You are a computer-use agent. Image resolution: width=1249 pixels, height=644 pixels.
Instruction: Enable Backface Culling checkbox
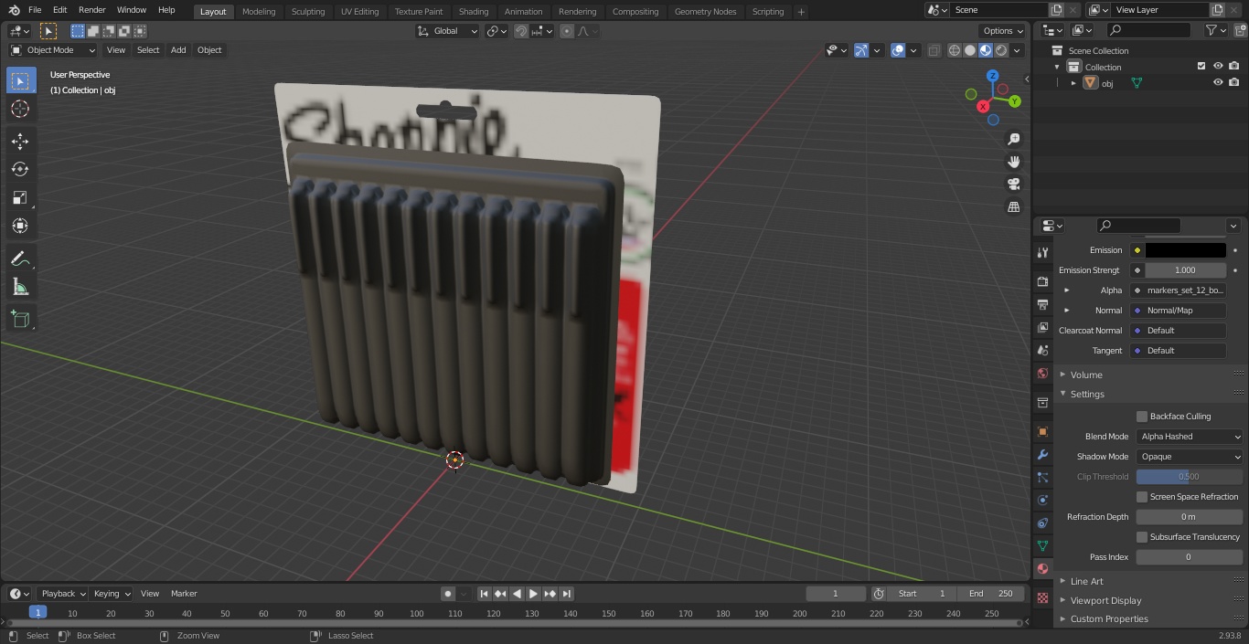coord(1142,417)
